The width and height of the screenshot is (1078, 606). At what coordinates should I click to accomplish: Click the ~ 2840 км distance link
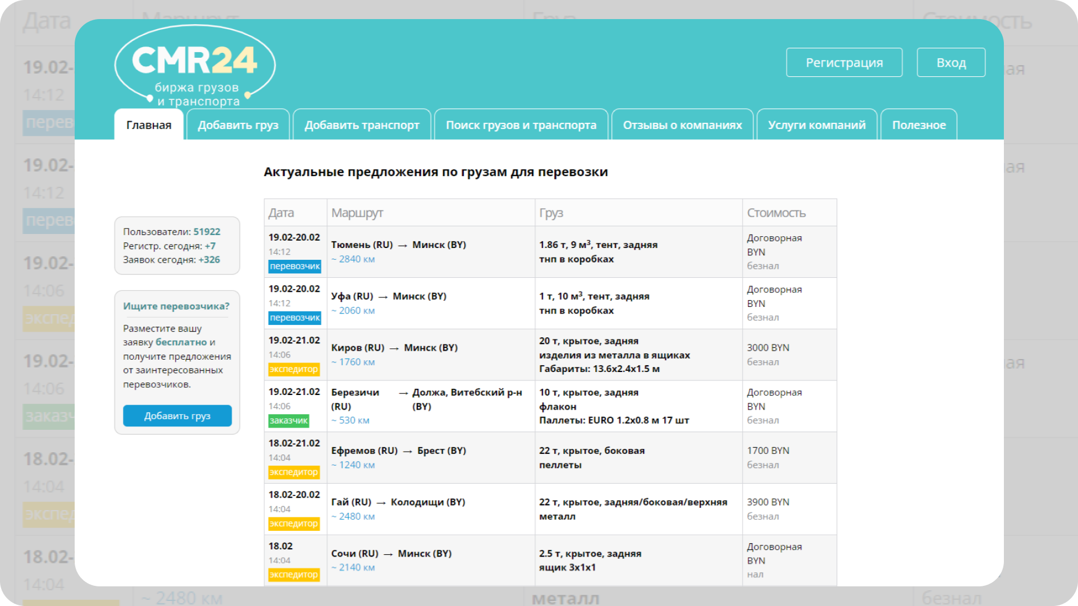(x=353, y=259)
